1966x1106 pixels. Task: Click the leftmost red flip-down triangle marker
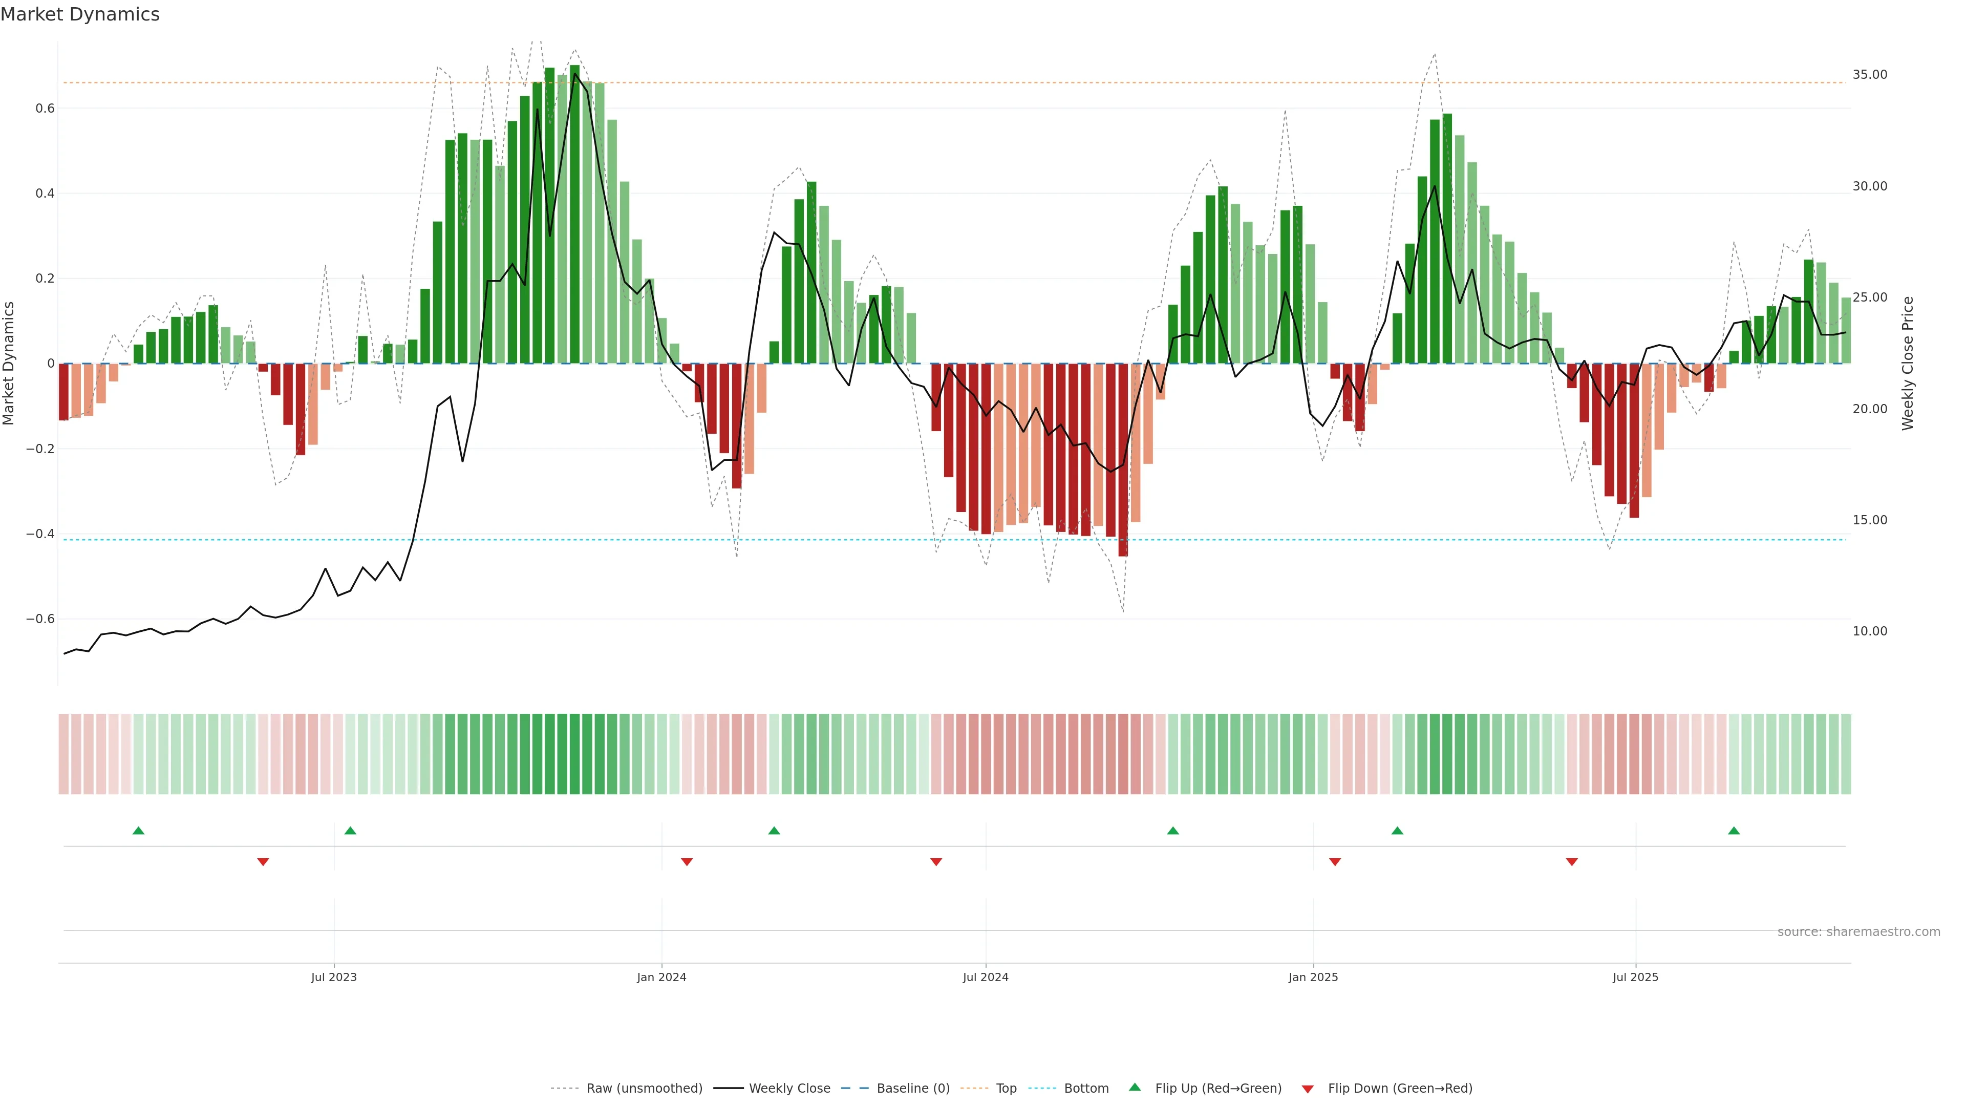(x=263, y=862)
